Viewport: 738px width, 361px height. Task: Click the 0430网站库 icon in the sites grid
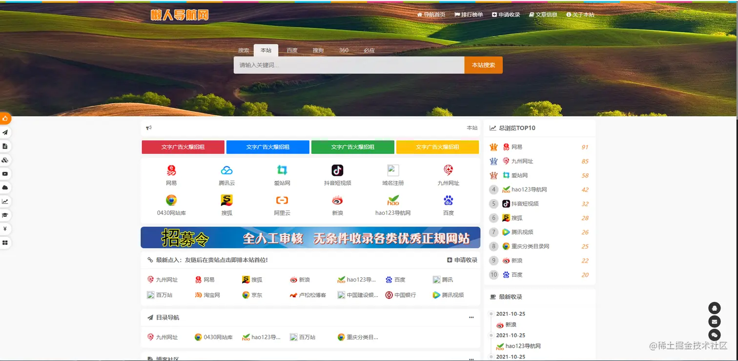click(x=171, y=200)
